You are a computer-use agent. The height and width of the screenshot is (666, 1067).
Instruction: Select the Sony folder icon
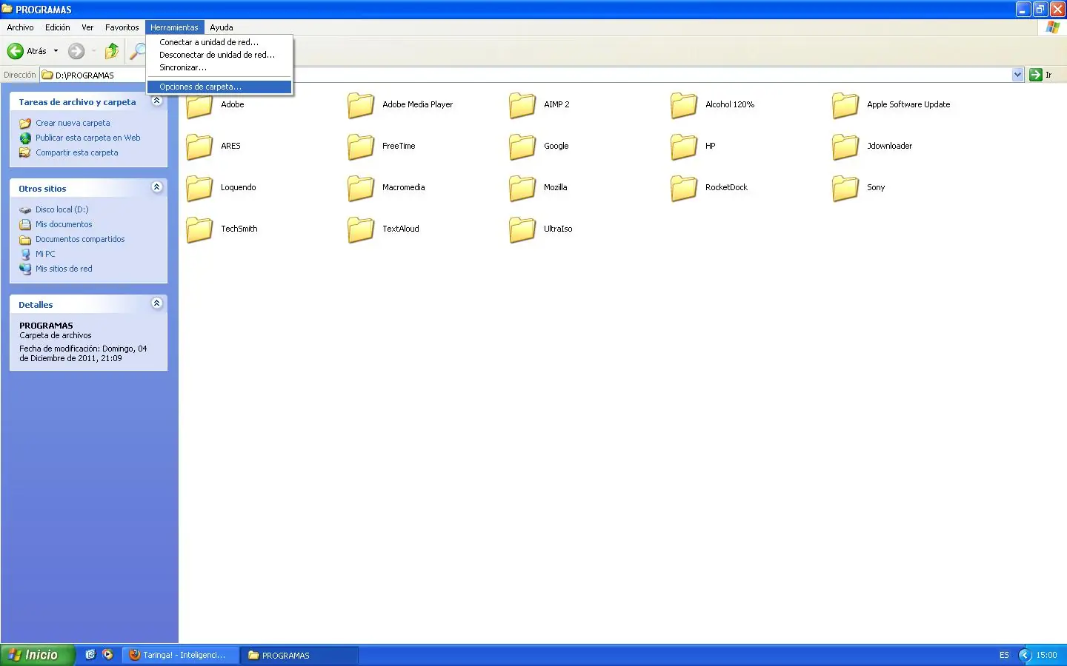pyautogui.click(x=845, y=188)
